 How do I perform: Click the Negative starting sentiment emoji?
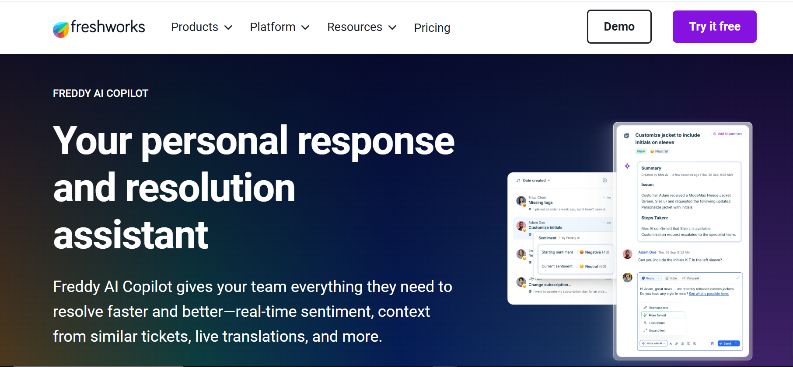(x=582, y=252)
